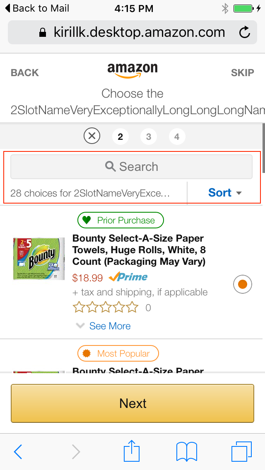Switch to step 3
Viewport: 265px width, 470px height.
149,137
